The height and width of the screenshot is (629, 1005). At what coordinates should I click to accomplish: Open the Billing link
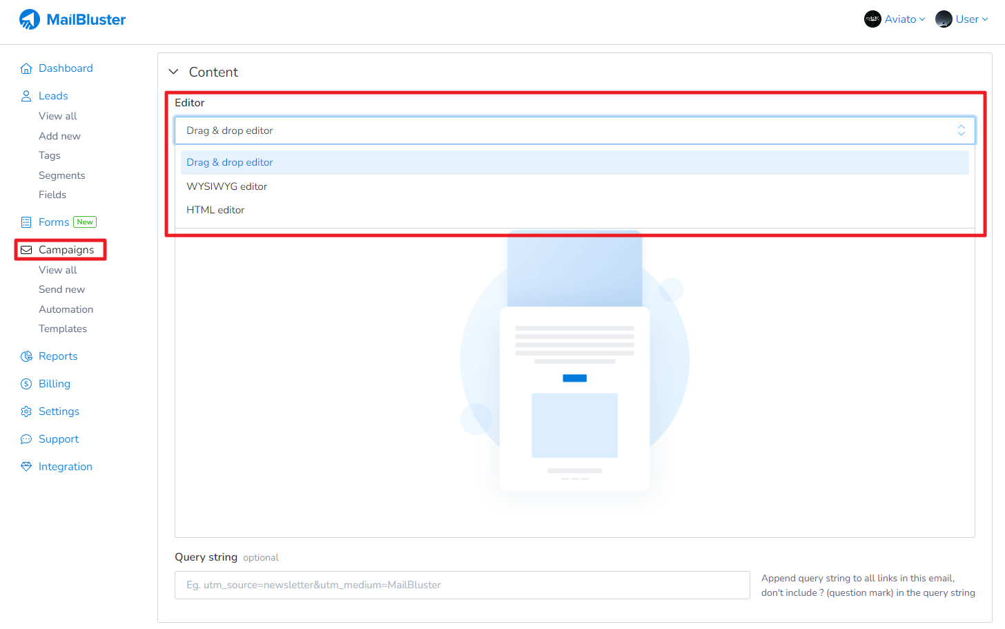click(x=55, y=384)
